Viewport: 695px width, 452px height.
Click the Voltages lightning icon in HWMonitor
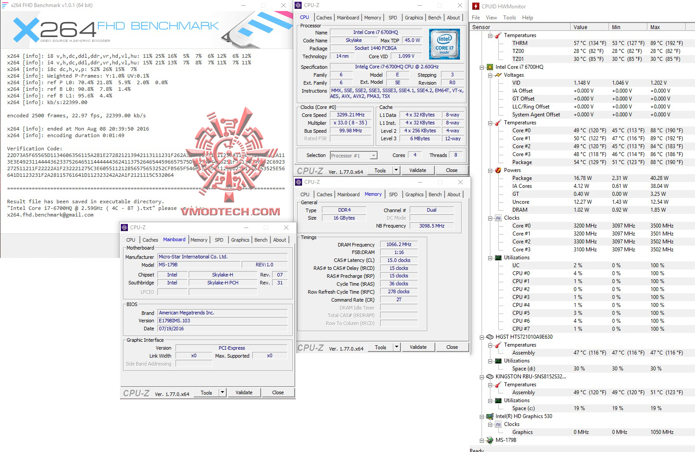point(498,75)
